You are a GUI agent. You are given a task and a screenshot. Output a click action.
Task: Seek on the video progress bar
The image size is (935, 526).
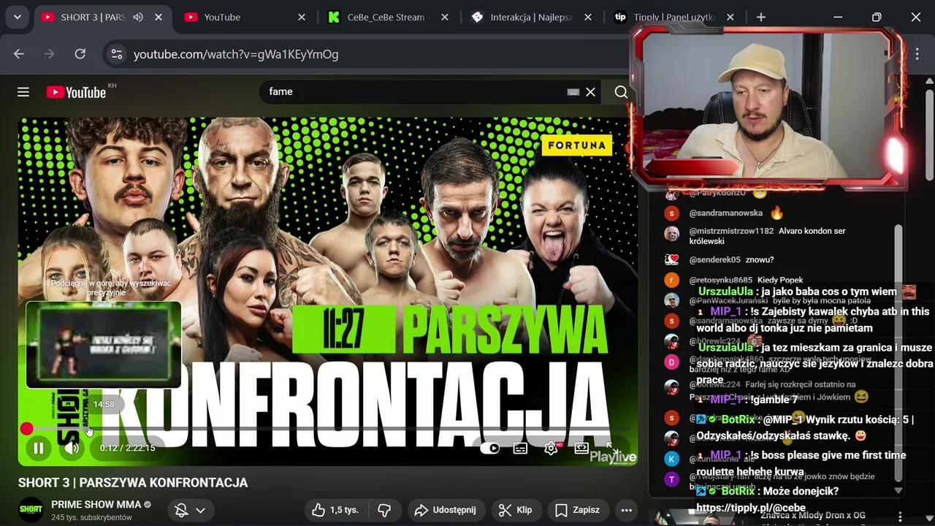pos(327,429)
